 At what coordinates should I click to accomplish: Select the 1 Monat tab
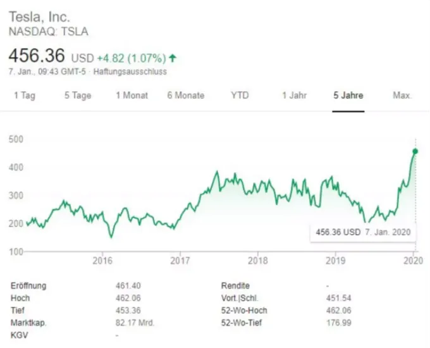[x=132, y=96]
